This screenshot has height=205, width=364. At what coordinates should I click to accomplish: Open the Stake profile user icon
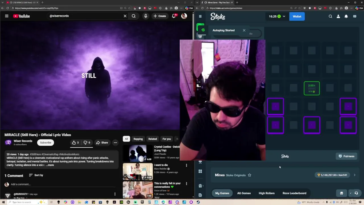click(338, 17)
